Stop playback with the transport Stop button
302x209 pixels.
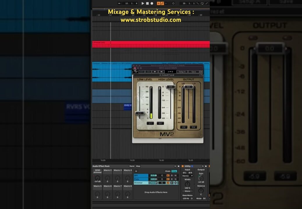coord(147,3)
